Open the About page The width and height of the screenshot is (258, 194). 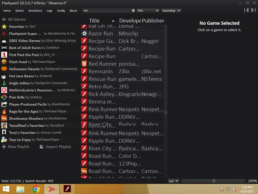pyautogui.click(x=73, y=11)
